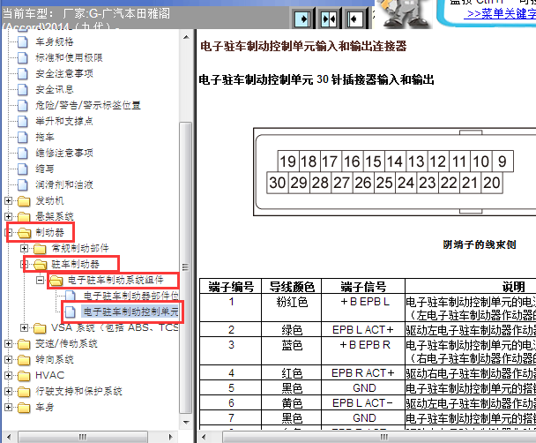Expand the HVAC folder

pos(8,375)
